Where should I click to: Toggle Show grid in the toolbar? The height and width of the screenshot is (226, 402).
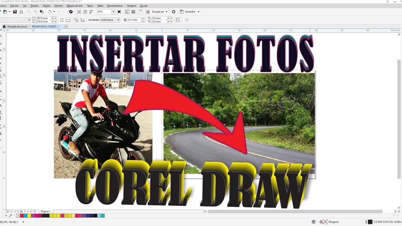click(x=133, y=12)
